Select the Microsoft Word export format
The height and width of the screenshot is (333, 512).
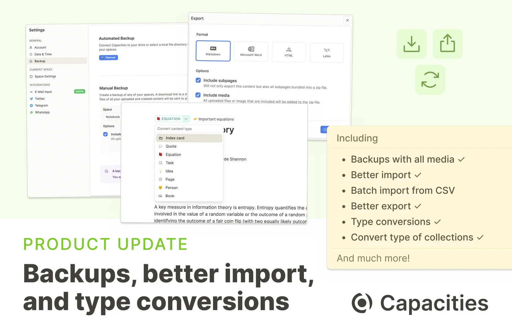point(251,52)
